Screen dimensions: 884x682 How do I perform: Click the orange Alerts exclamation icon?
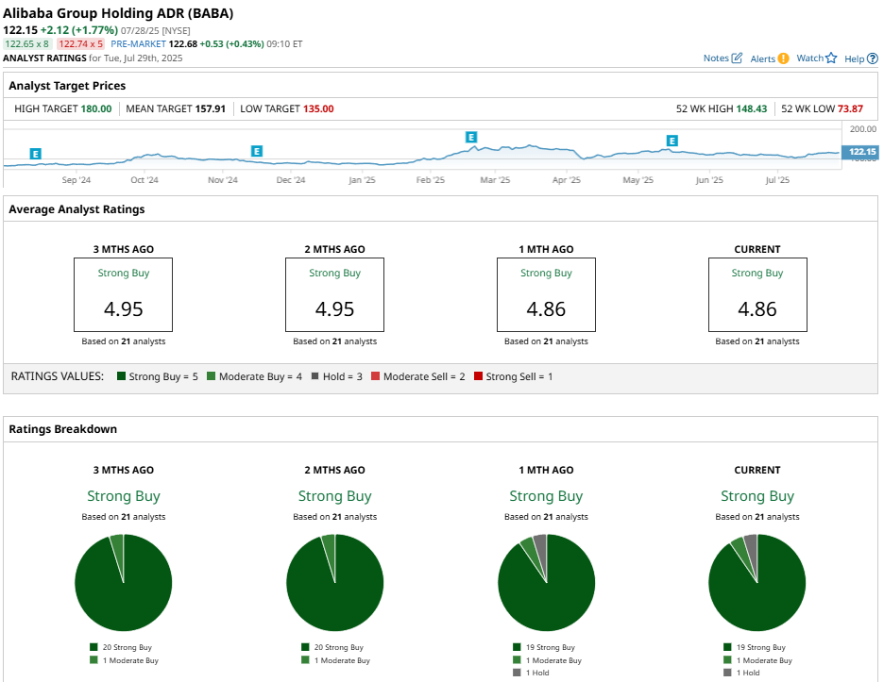pyautogui.click(x=783, y=58)
